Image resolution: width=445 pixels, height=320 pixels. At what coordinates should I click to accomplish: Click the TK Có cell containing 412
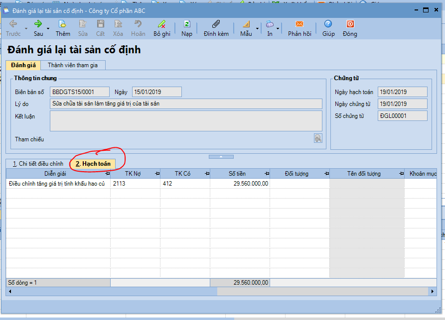point(185,184)
